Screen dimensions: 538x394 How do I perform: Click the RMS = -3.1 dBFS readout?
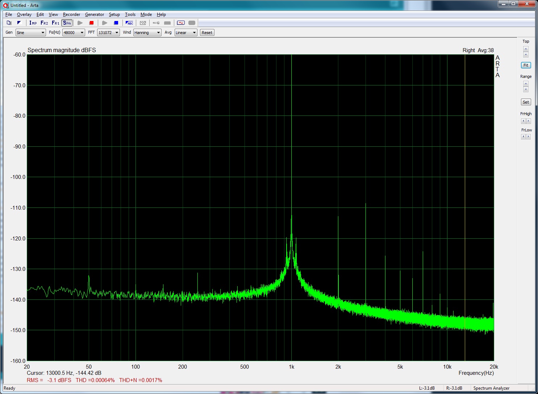click(x=49, y=380)
